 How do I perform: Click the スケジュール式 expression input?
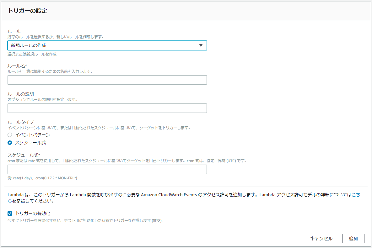point(107,169)
